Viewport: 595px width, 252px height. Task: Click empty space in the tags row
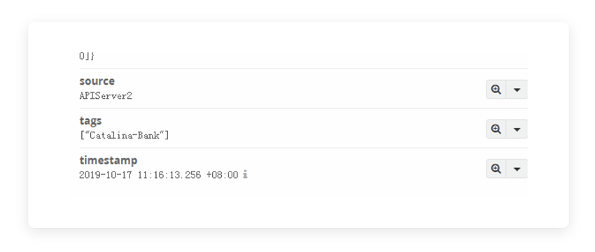[323, 129]
